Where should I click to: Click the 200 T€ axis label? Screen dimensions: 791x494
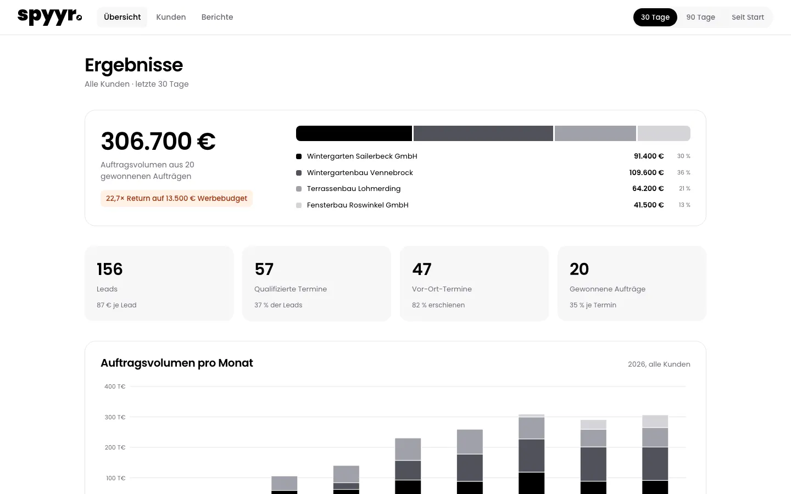115,447
